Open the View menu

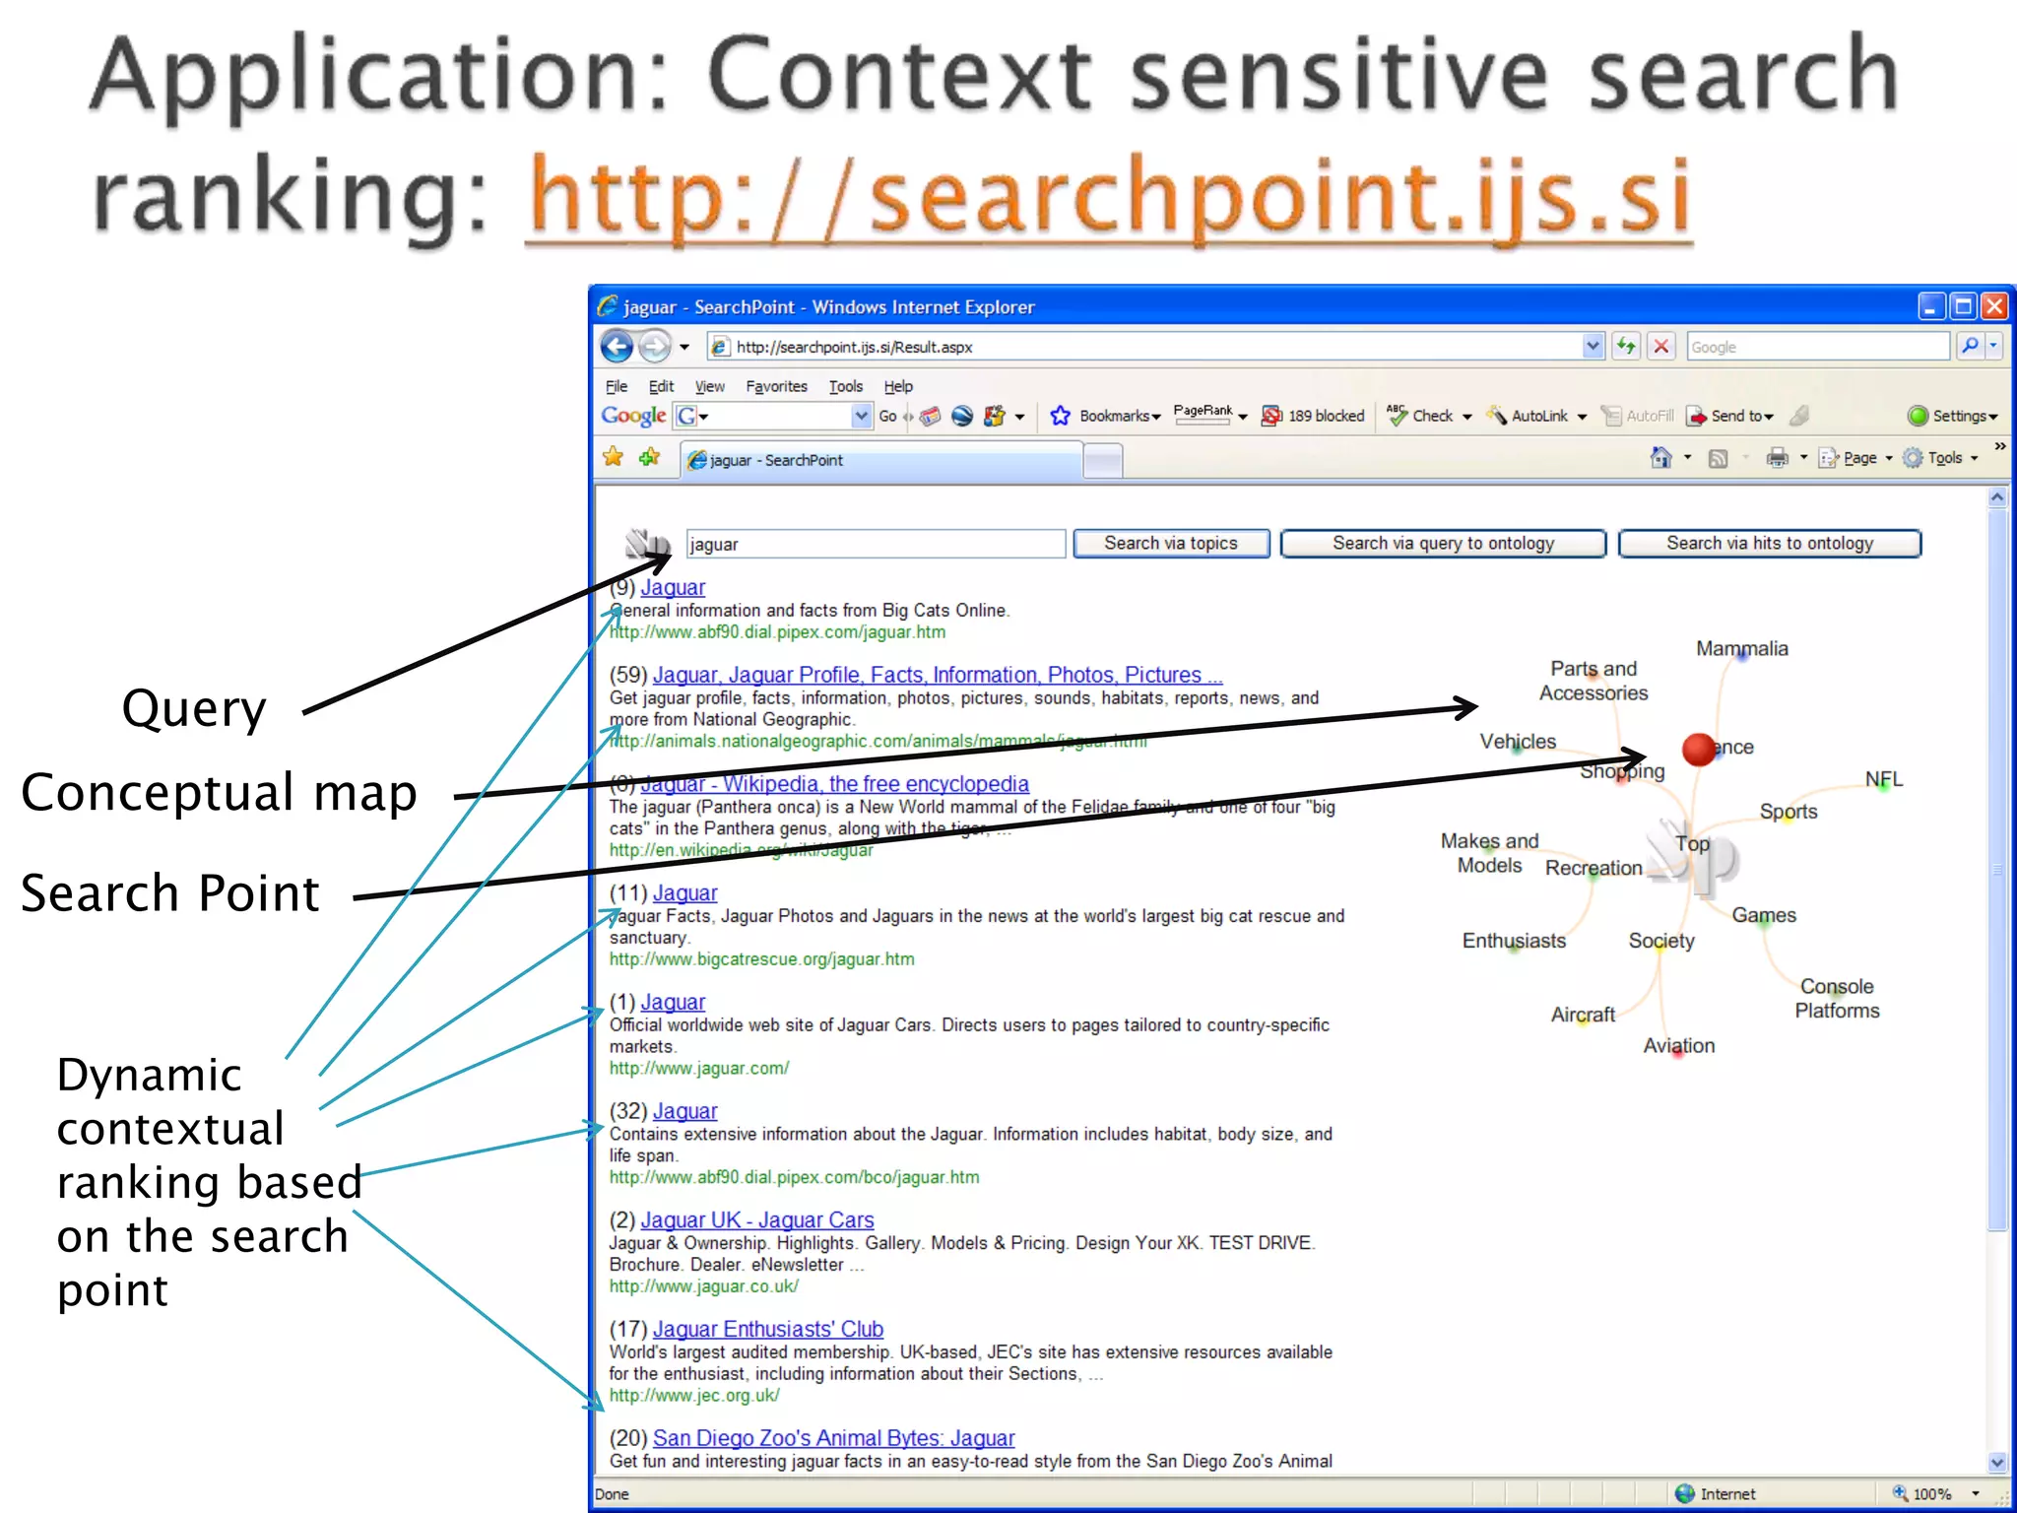(x=709, y=386)
